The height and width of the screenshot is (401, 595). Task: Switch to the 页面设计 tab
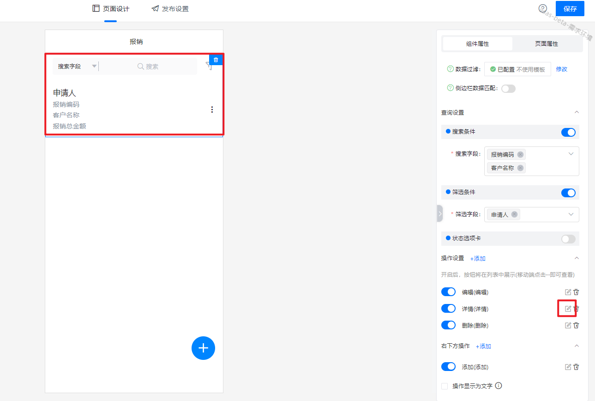[111, 9]
